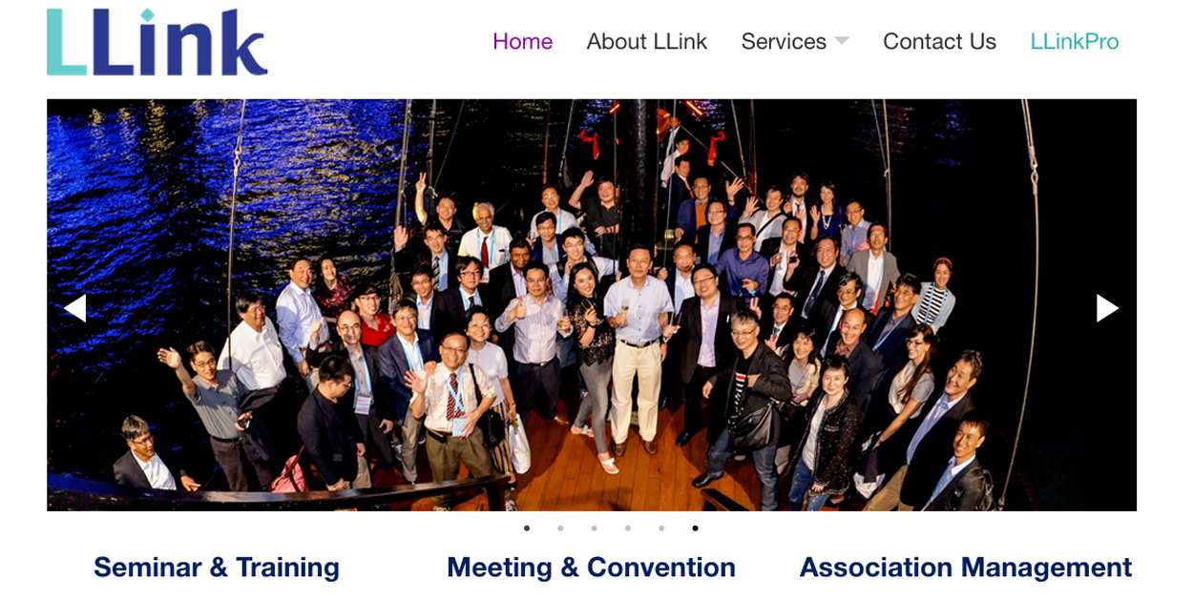
Task: Select the fourth carousel dot
Action: [628, 528]
